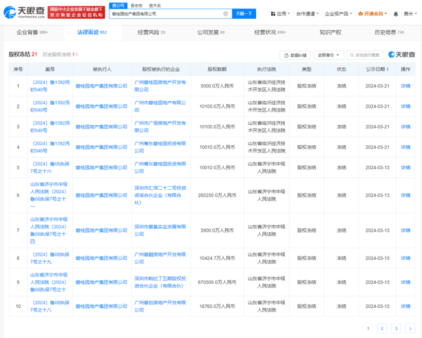The image size is (422, 338).
Task: Click the magnifier icon in table search
Action: [351, 55]
